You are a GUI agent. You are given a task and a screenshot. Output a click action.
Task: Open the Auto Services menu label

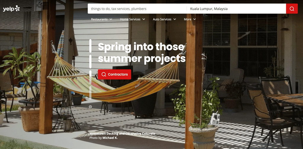click(x=162, y=19)
